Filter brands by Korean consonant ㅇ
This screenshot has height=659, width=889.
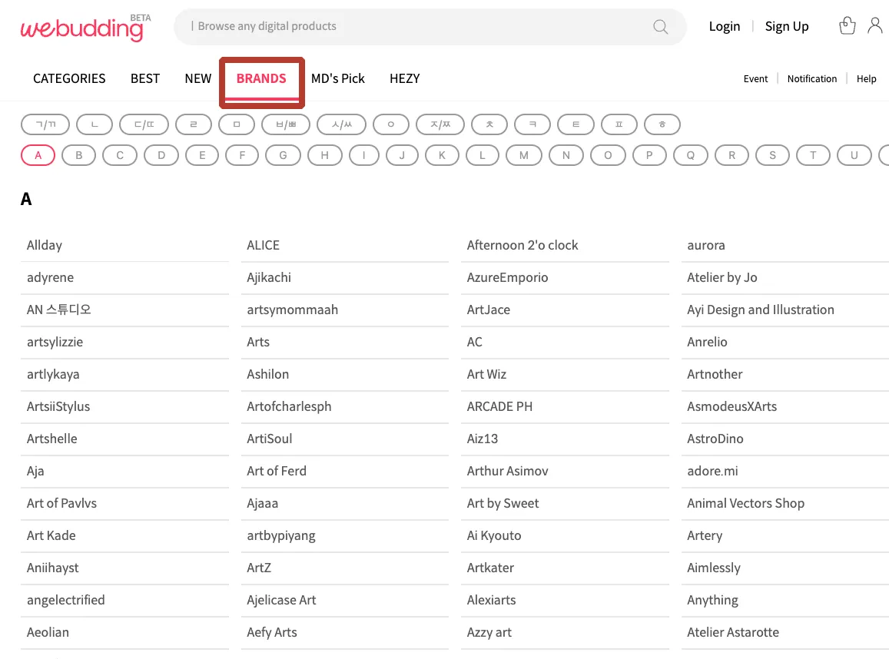(390, 124)
